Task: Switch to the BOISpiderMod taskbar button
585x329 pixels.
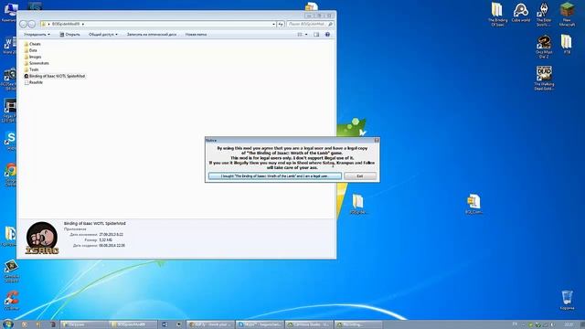Action: click(133, 324)
